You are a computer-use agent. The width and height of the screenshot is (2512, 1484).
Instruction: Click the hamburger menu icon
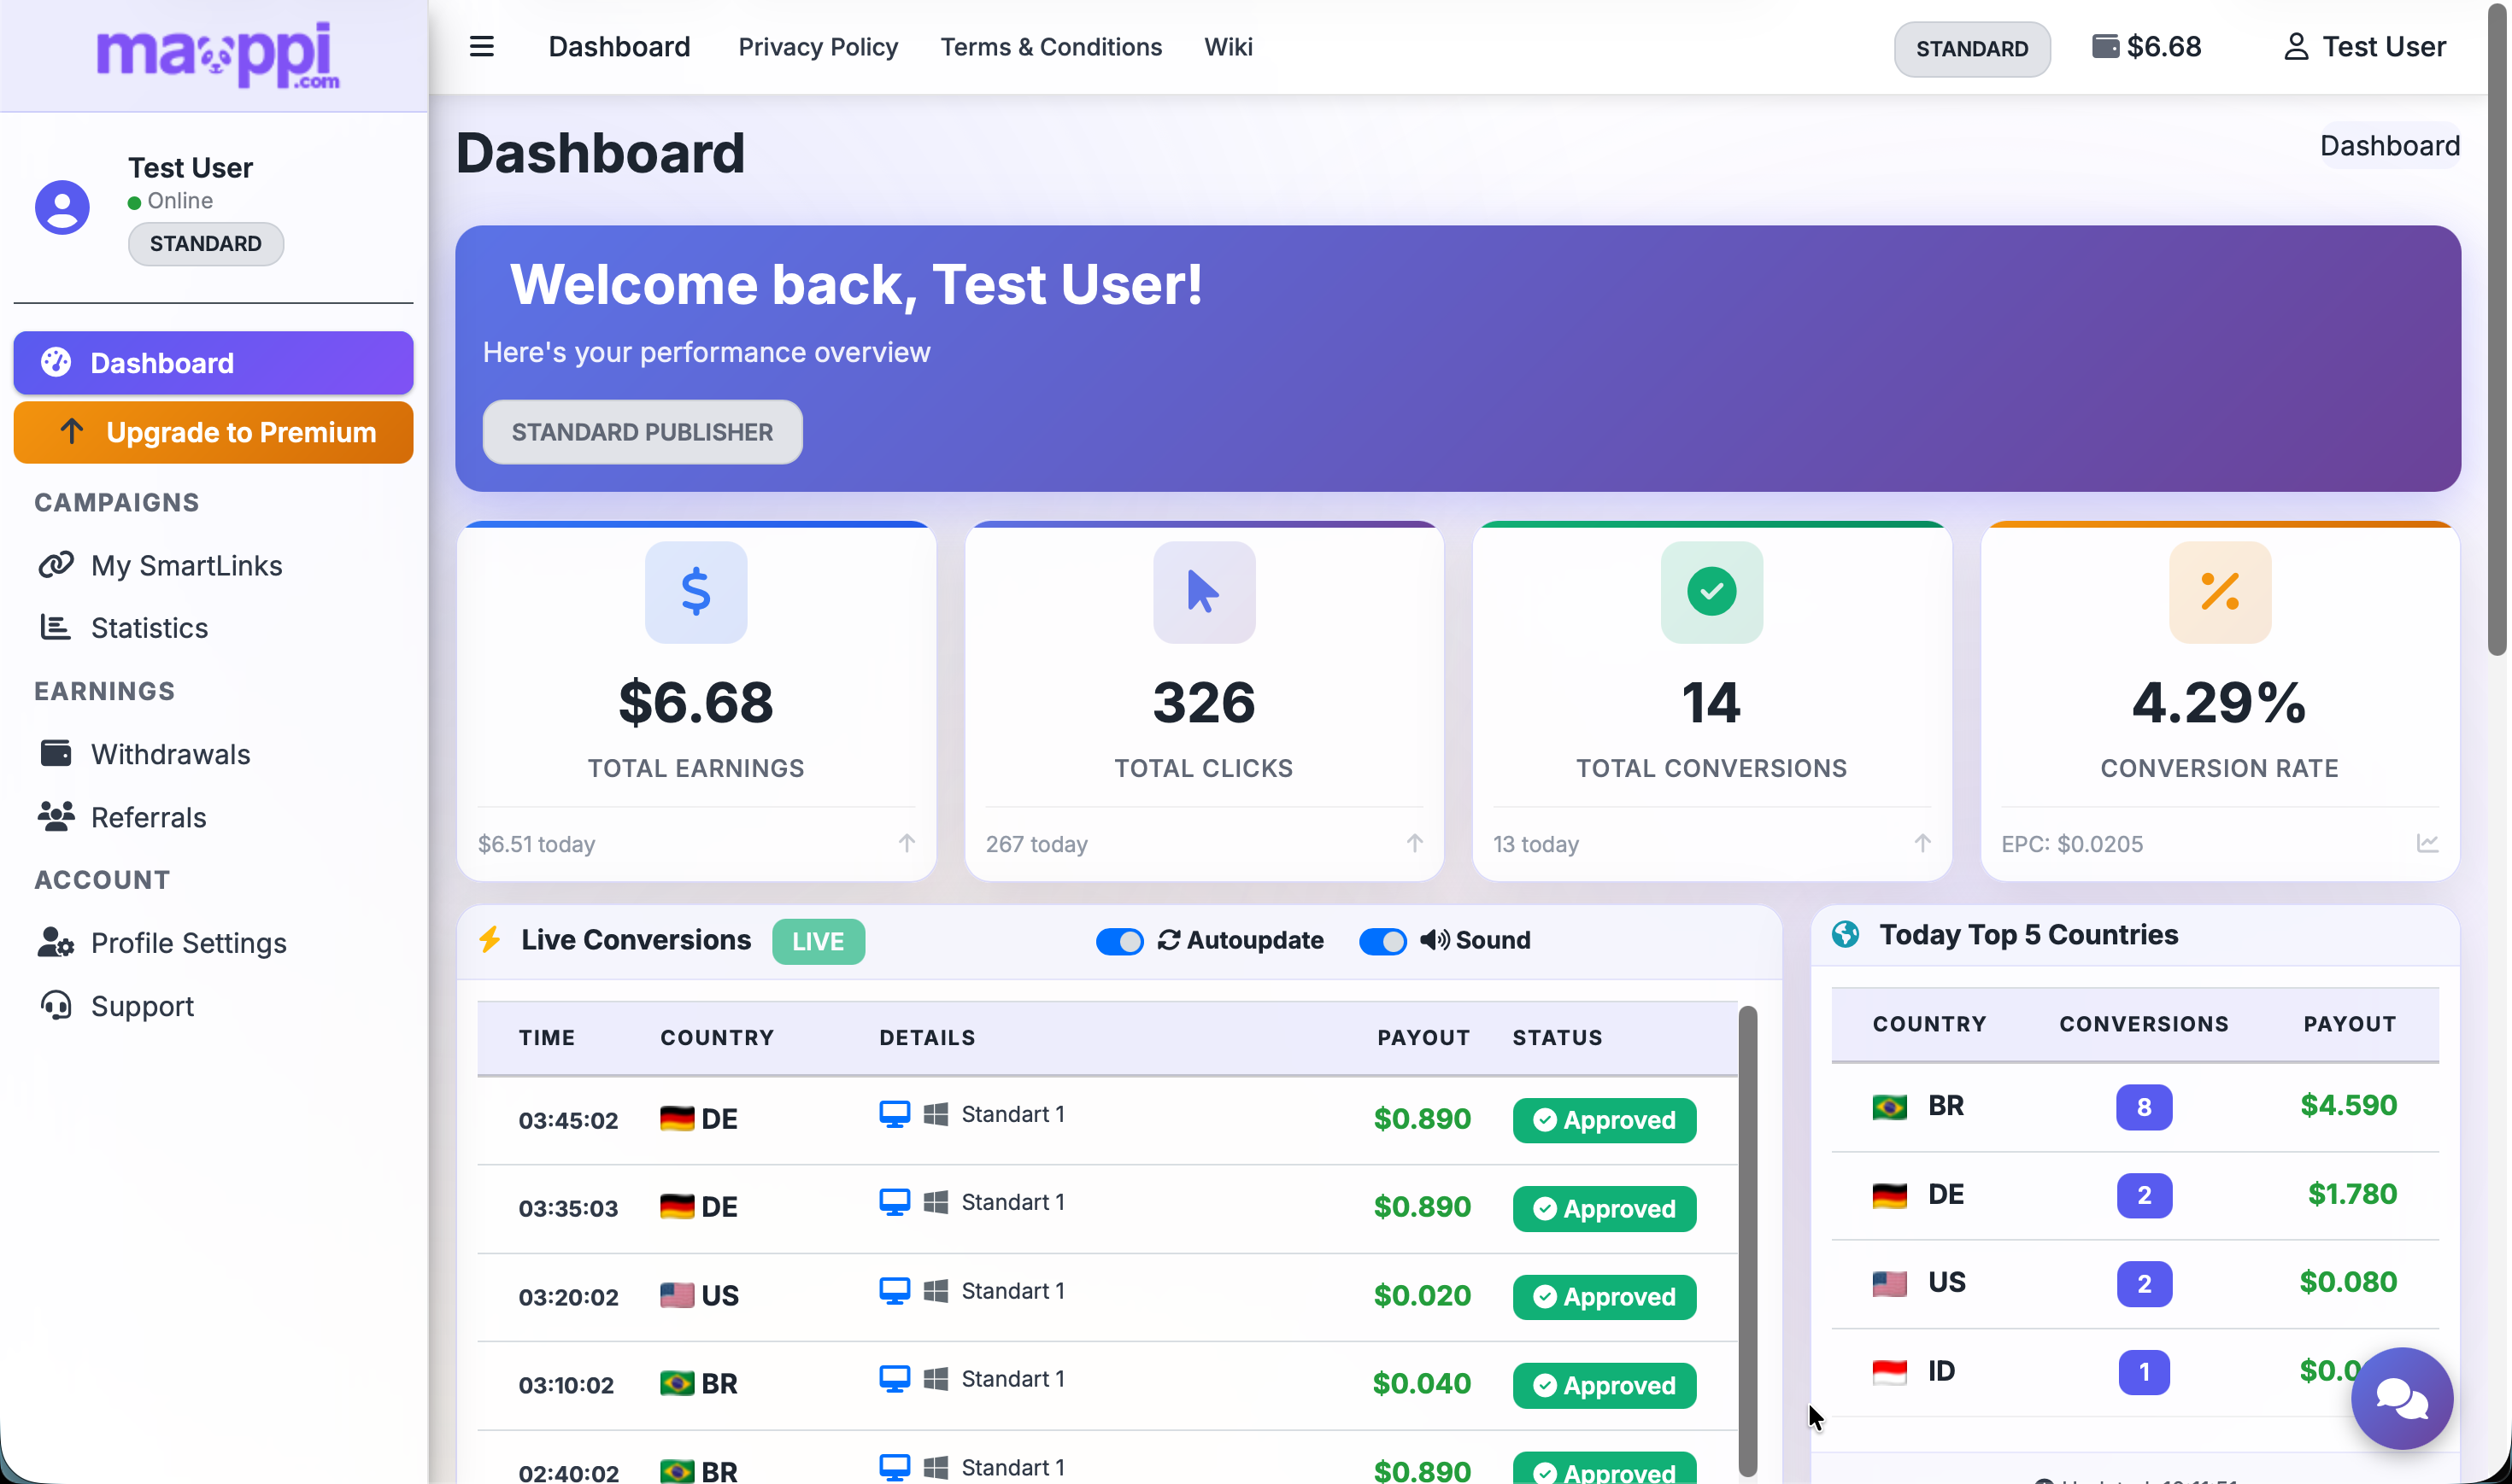[x=481, y=47]
